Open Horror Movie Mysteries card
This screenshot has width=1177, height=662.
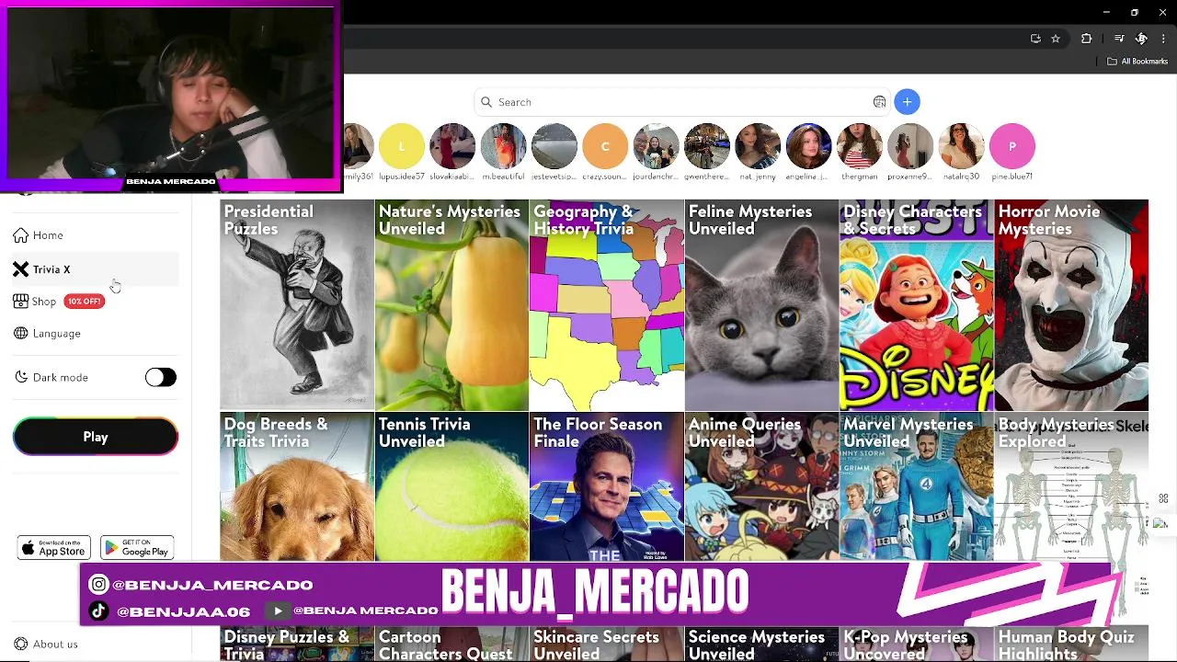pyautogui.click(x=1071, y=305)
